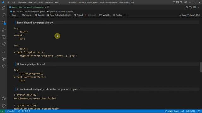Click 'RuntimeError: execution failed' text
Image resolution: width=202 pixels, height=113 pixels.
(x=35, y=98)
